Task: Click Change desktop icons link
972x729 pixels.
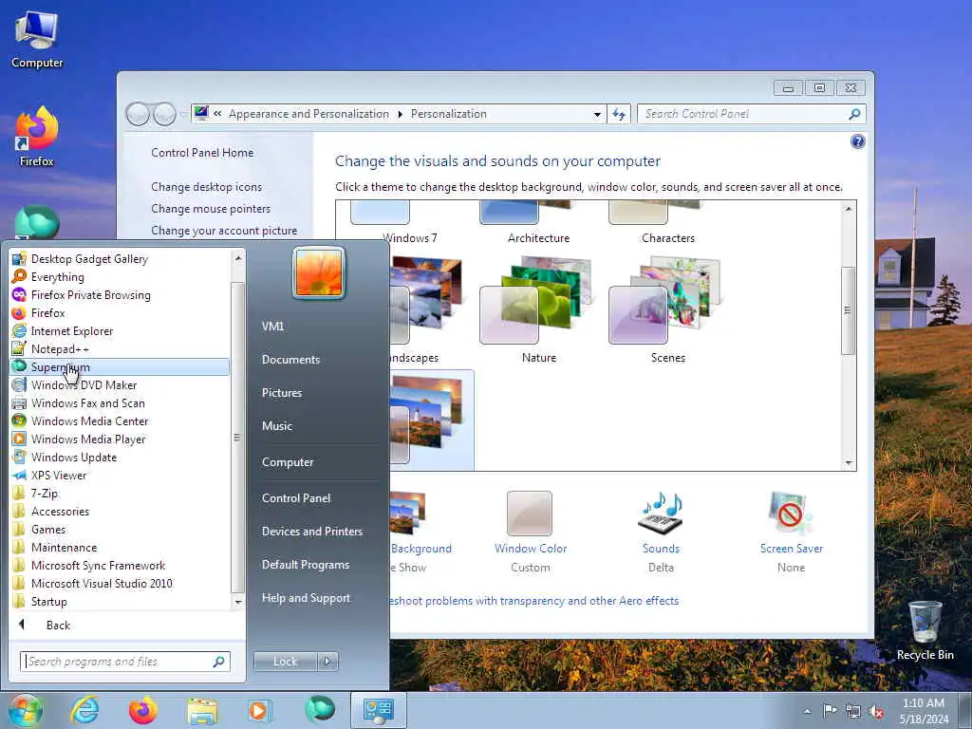Action: (206, 187)
